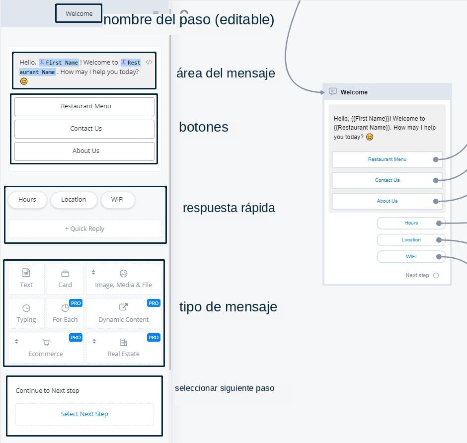Add a Card message block
This screenshot has height=443, width=467.
(65, 279)
